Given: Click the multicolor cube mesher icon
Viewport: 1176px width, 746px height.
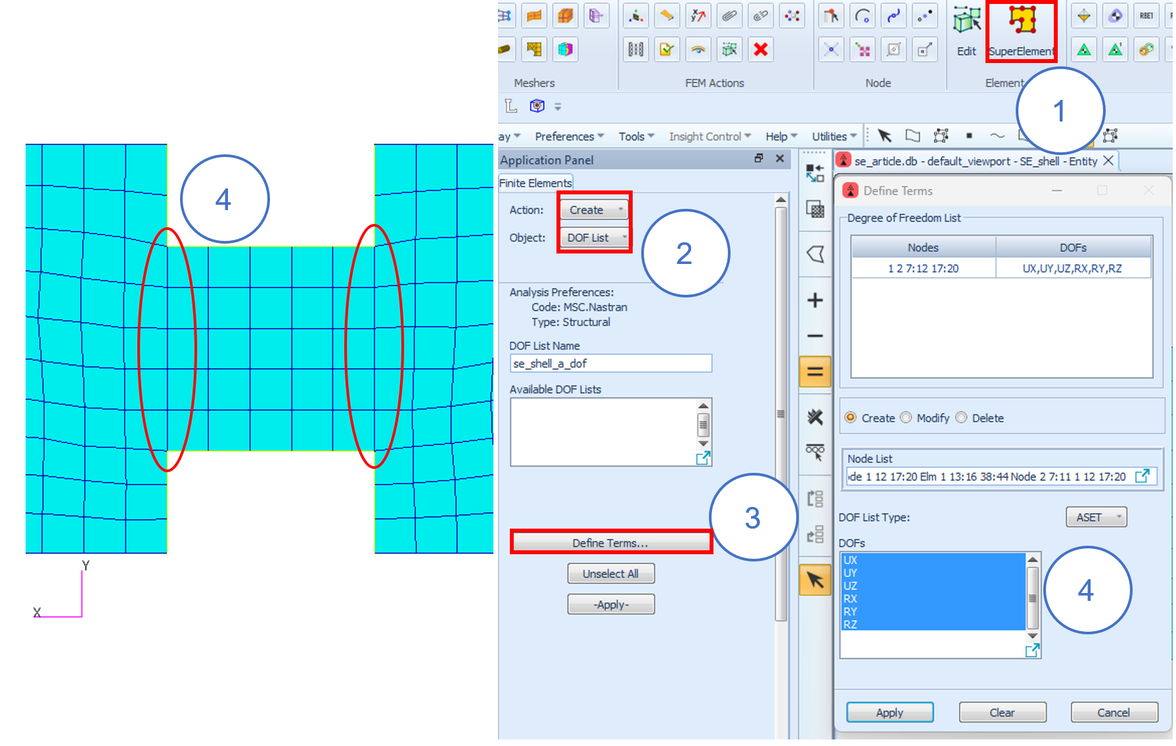Looking at the screenshot, I should [x=566, y=49].
